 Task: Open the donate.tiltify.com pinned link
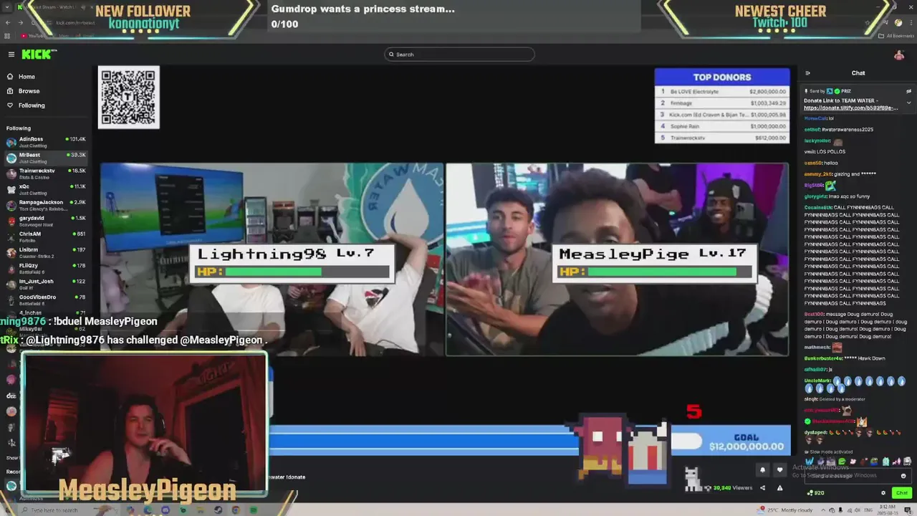pyautogui.click(x=850, y=108)
